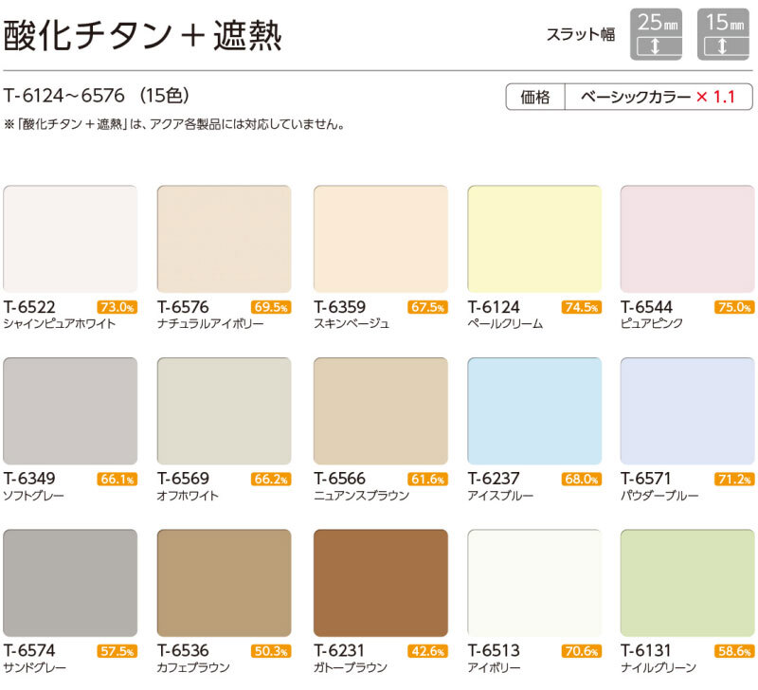Viewport: 758px width, 690px height.
Task: Select the T-6231 Gateau Brown swatch
Action: [x=380, y=583]
